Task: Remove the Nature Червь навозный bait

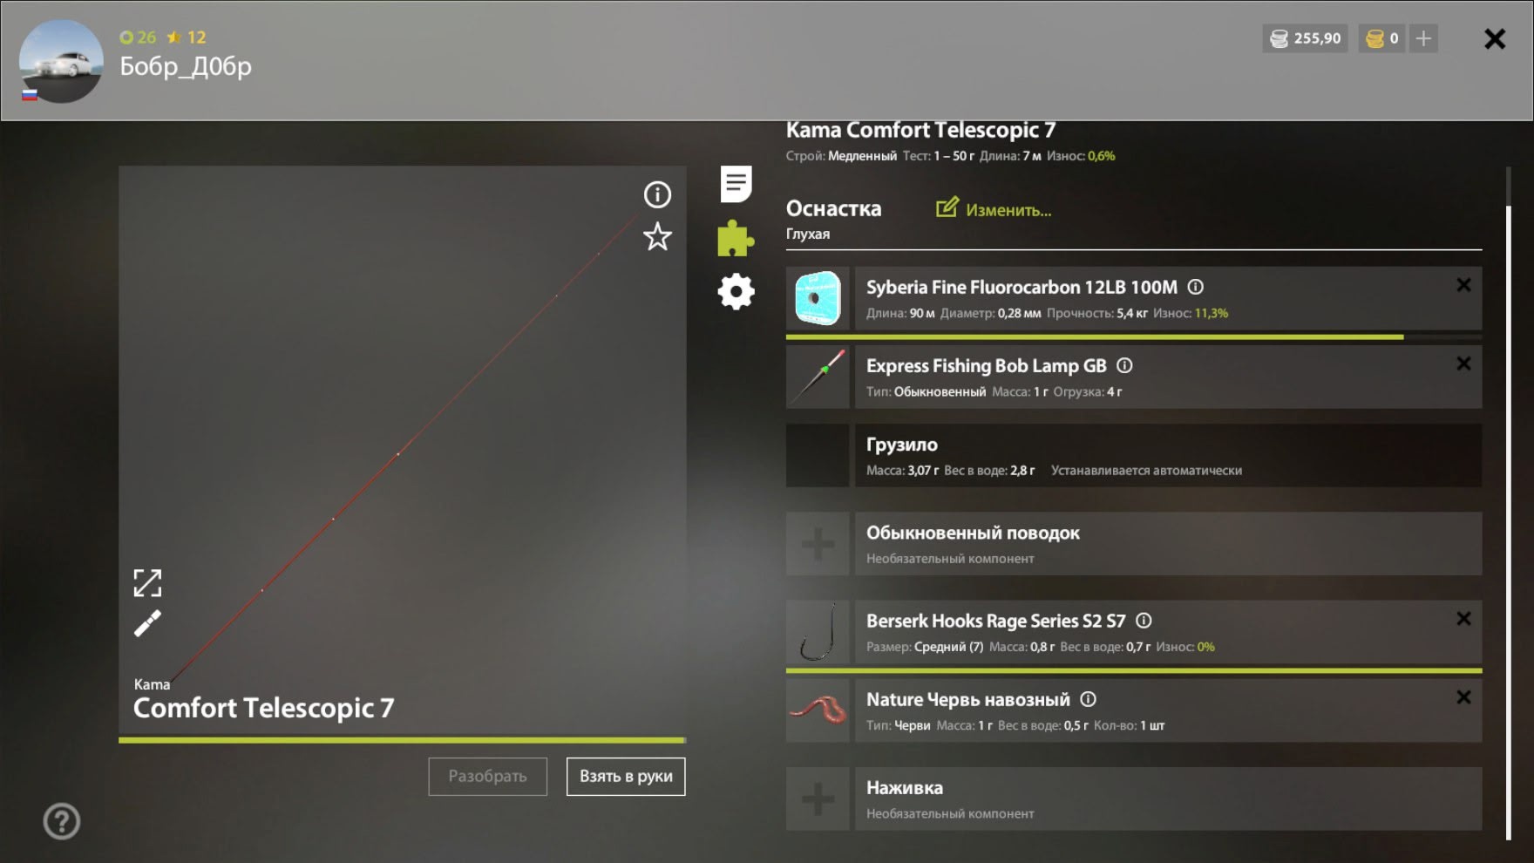Action: click(1463, 697)
